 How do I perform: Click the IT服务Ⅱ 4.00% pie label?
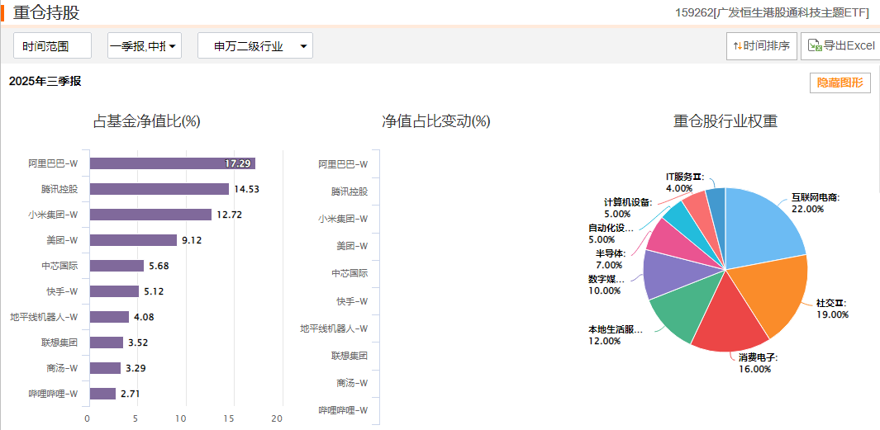coord(685,182)
